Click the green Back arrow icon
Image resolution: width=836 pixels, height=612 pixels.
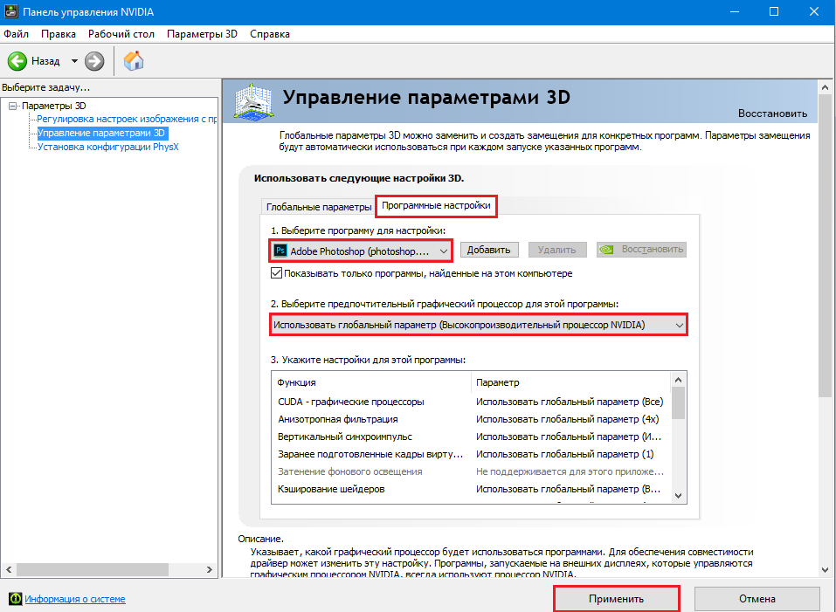17,61
